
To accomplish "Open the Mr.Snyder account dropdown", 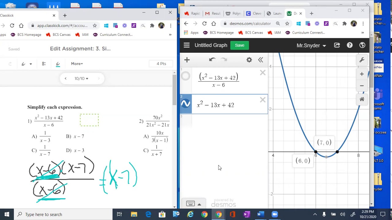I will click(x=311, y=46).
